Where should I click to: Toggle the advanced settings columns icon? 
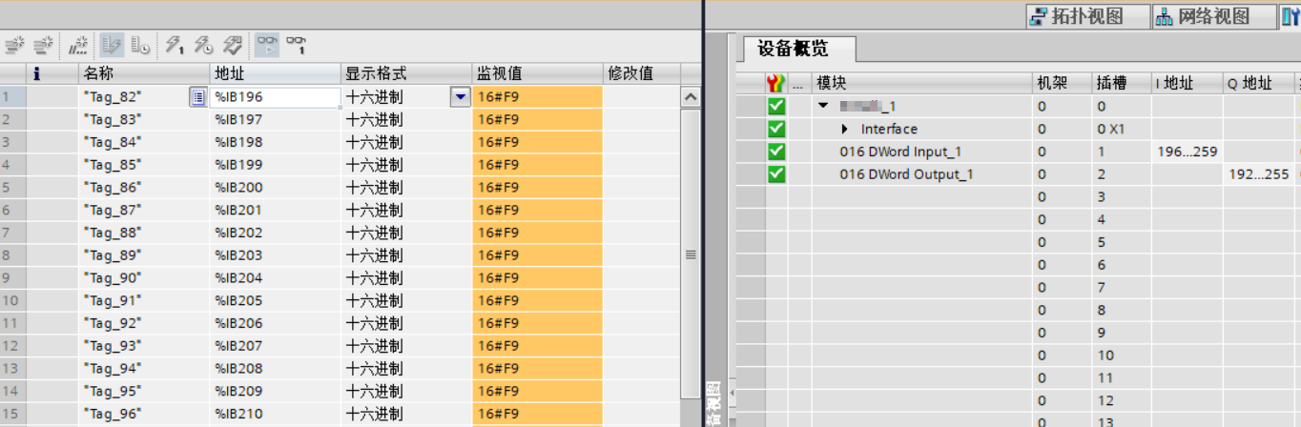pyautogui.click(x=140, y=44)
